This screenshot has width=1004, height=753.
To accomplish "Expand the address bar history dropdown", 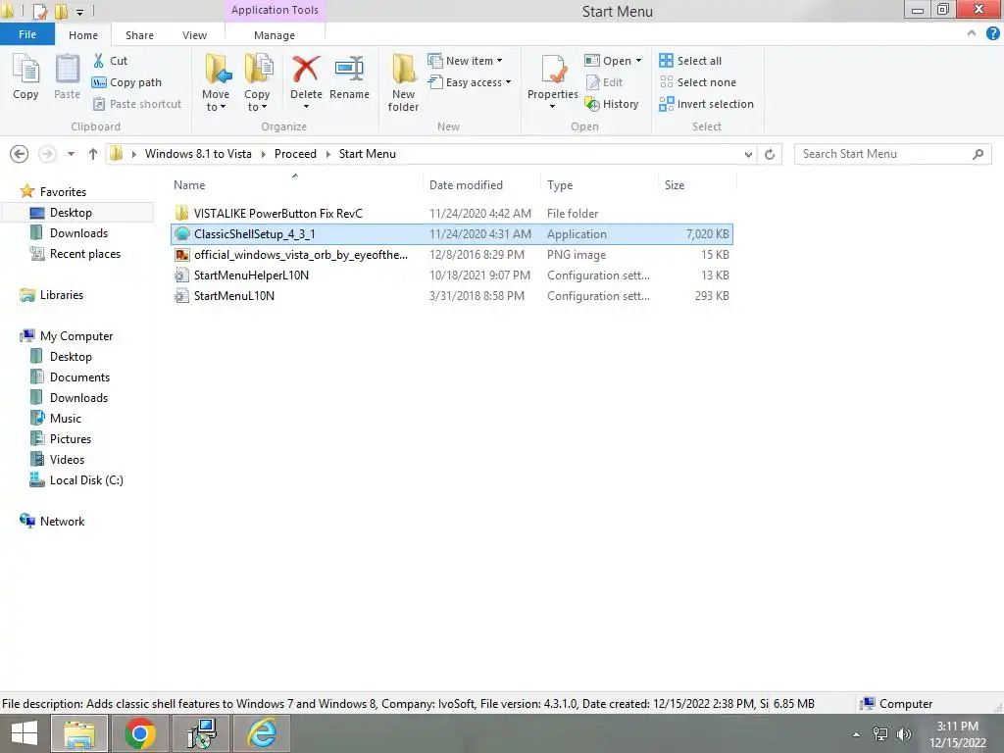I will (x=748, y=154).
